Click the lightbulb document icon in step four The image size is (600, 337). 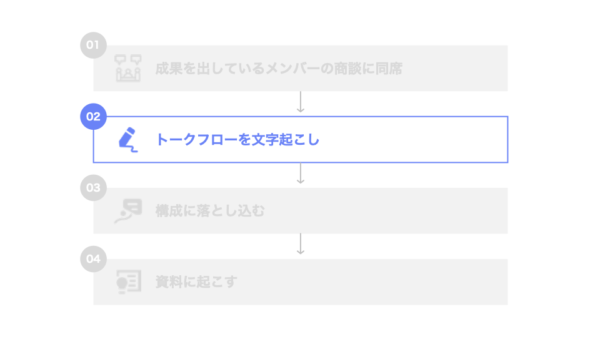(x=129, y=282)
